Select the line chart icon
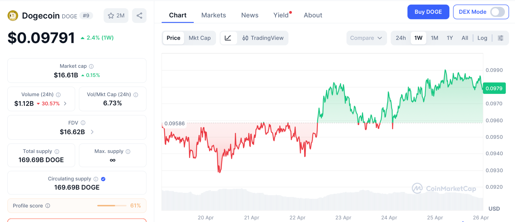This screenshot has width=515, height=222. tap(228, 38)
